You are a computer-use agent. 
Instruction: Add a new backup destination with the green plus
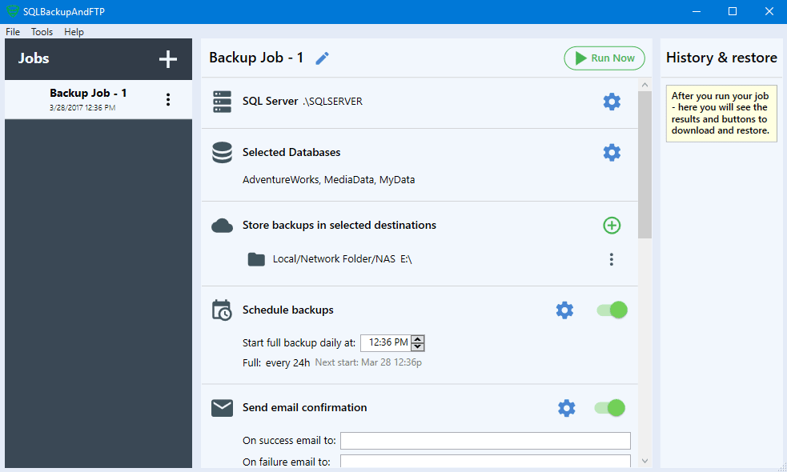click(611, 225)
